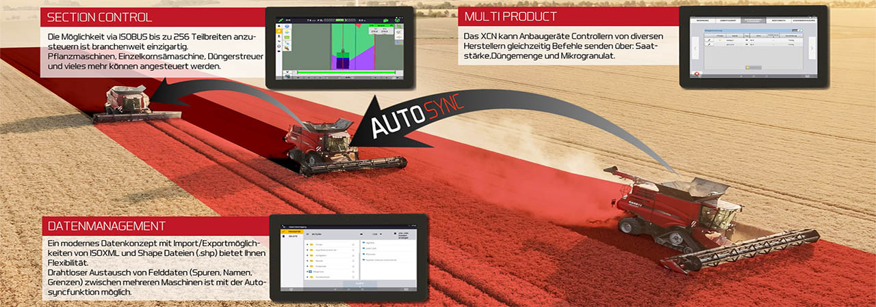Click red stop icon at bottom of Multi Product tablet
Image resolution: width=876 pixels, height=307 pixels.
697,74
